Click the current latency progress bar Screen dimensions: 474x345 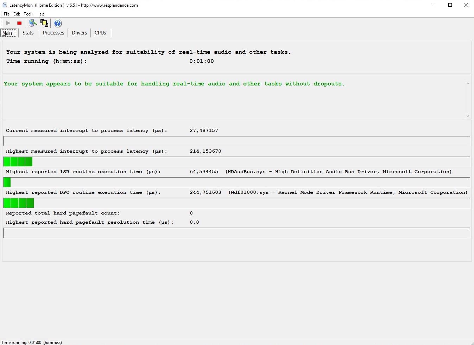pyautogui.click(x=236, y=141)
